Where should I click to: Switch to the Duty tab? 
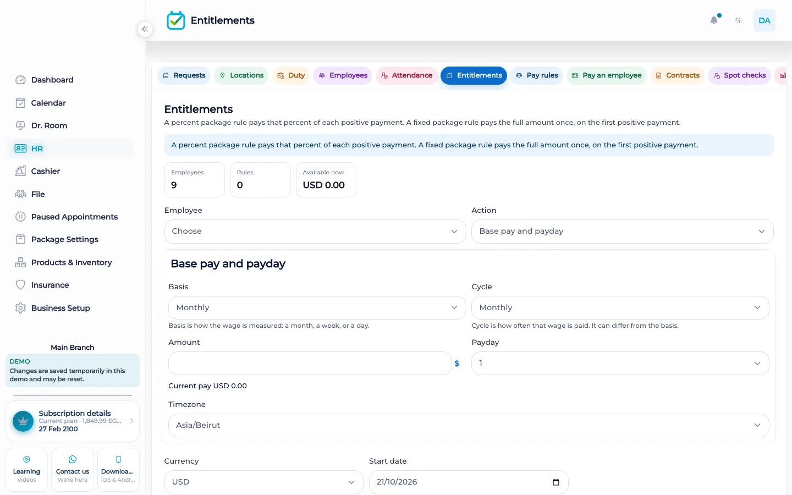[291, 75]
